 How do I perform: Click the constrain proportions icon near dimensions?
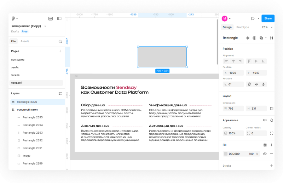(272, 109)
